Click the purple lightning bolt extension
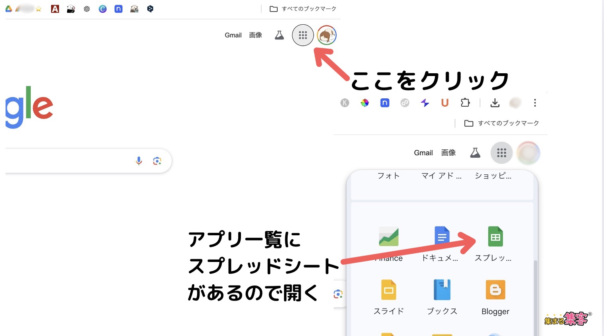 tap(425, 103)
